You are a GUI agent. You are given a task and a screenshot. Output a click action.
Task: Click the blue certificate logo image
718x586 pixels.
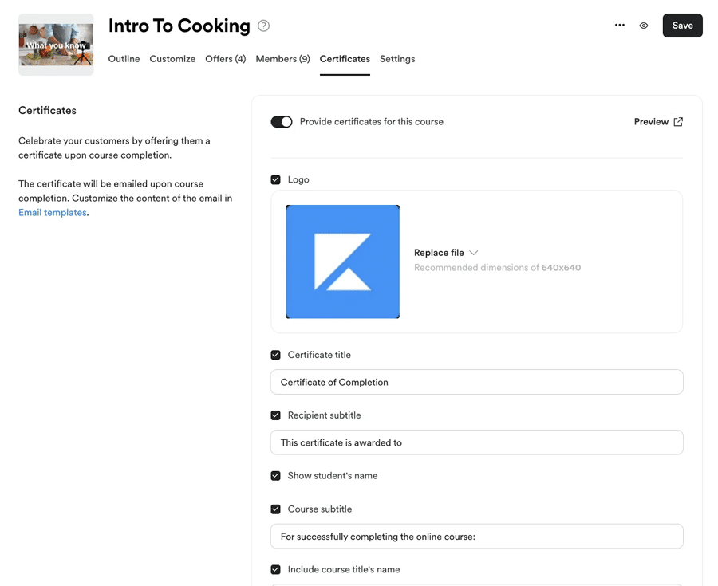(342, 262)
